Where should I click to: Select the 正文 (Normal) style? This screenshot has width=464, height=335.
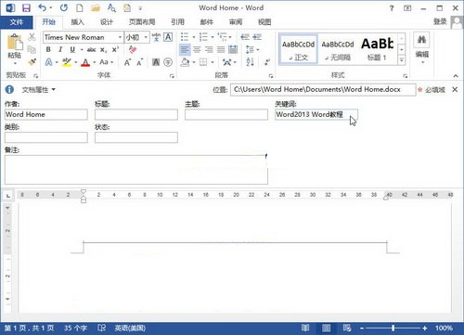pos(298,49)
